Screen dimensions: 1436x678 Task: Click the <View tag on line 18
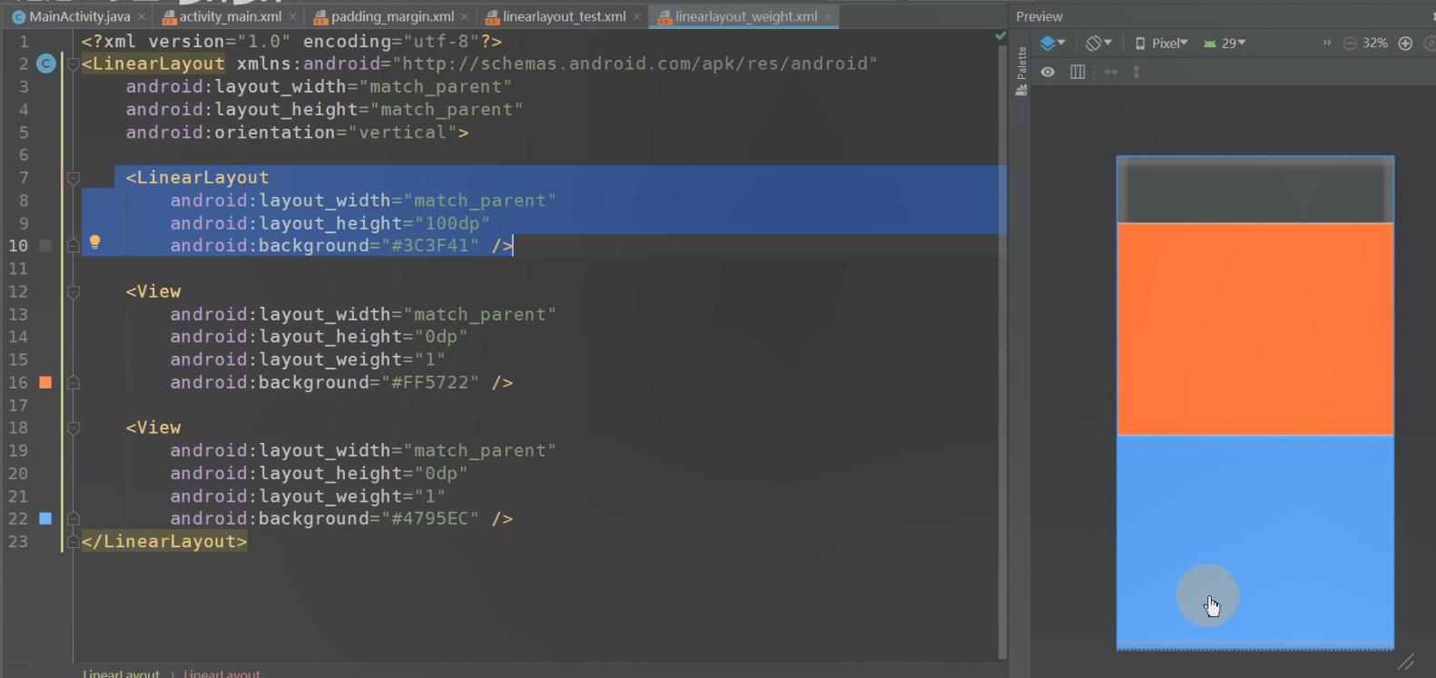153,427
